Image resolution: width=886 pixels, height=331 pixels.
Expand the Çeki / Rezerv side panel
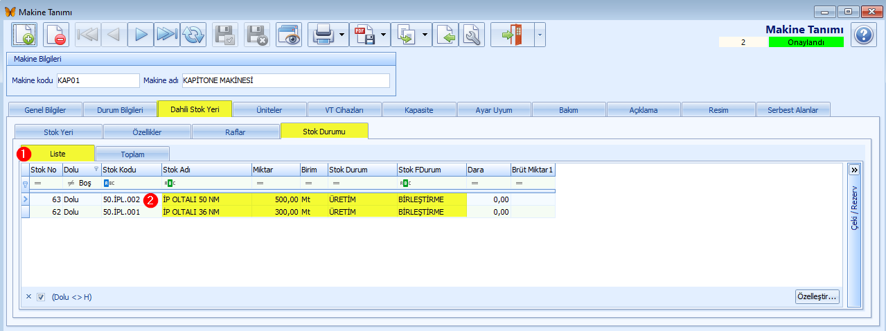point(854,169)
